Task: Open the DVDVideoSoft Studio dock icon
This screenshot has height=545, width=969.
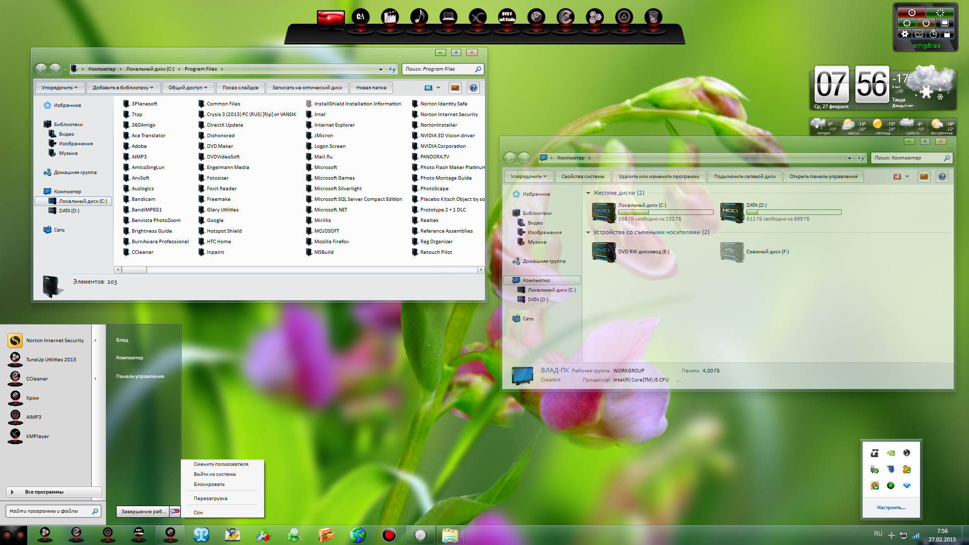Action: [x=507, y=18]
